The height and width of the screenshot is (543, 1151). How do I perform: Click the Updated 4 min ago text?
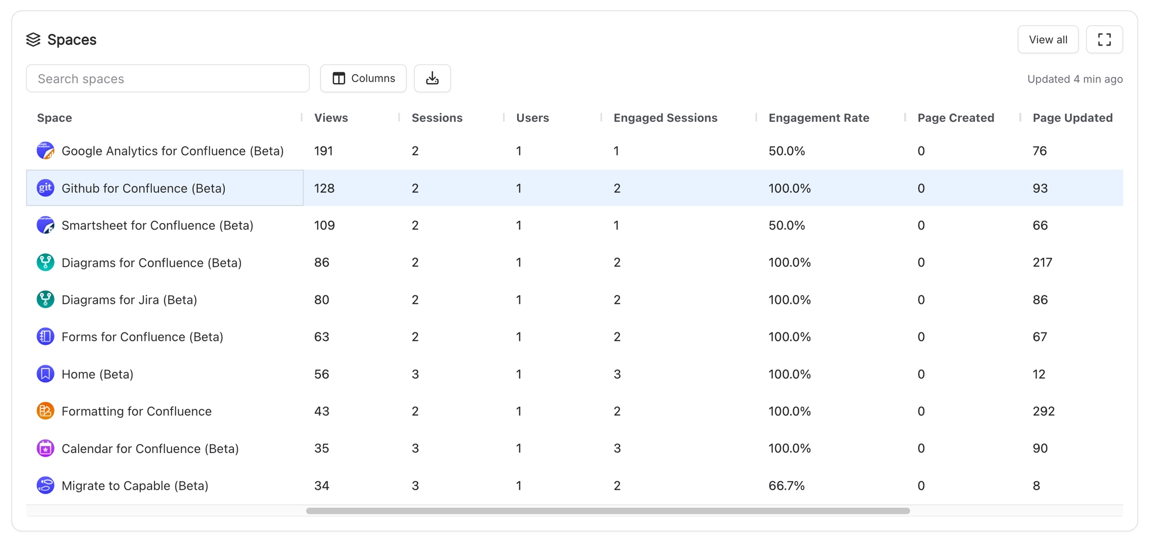tap(1075, 79)
